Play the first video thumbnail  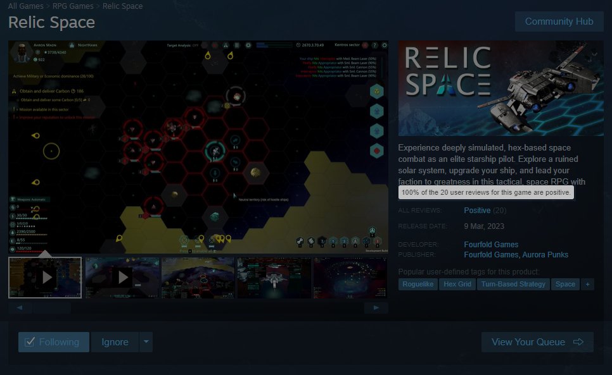click(x=45, y=277)
